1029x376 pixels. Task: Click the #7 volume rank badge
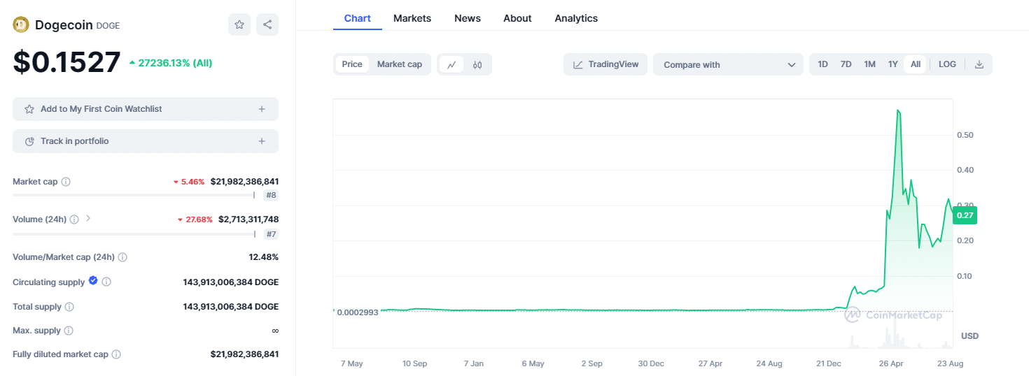pyautogui.click(x=271, y=234)
